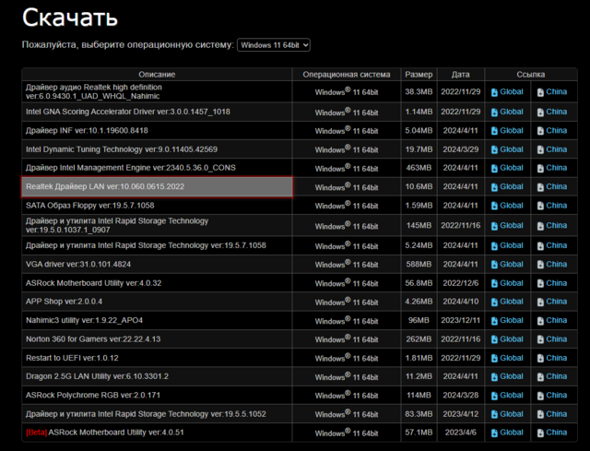Click Global download icon for INF driver
The image size is (590, 451).
click(495, 130)
